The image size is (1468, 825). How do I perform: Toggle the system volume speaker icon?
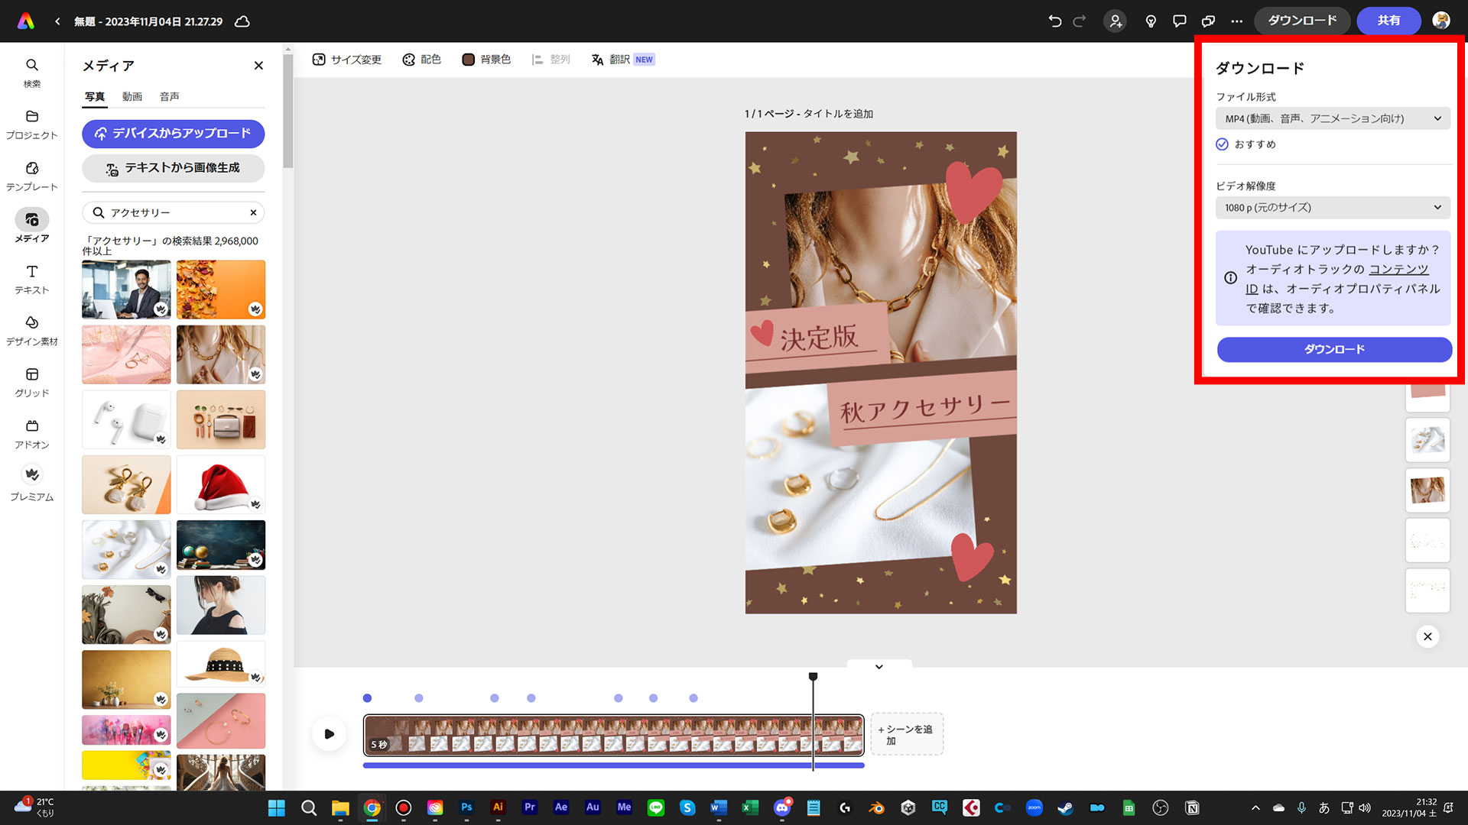[1364, 807]
